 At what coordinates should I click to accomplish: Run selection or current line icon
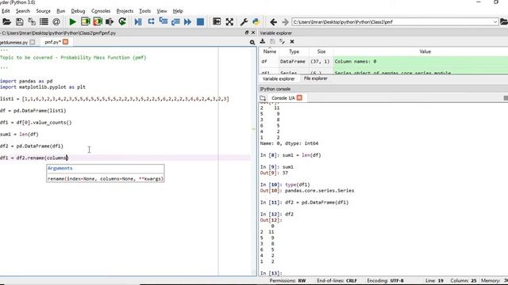coord(110,21)
